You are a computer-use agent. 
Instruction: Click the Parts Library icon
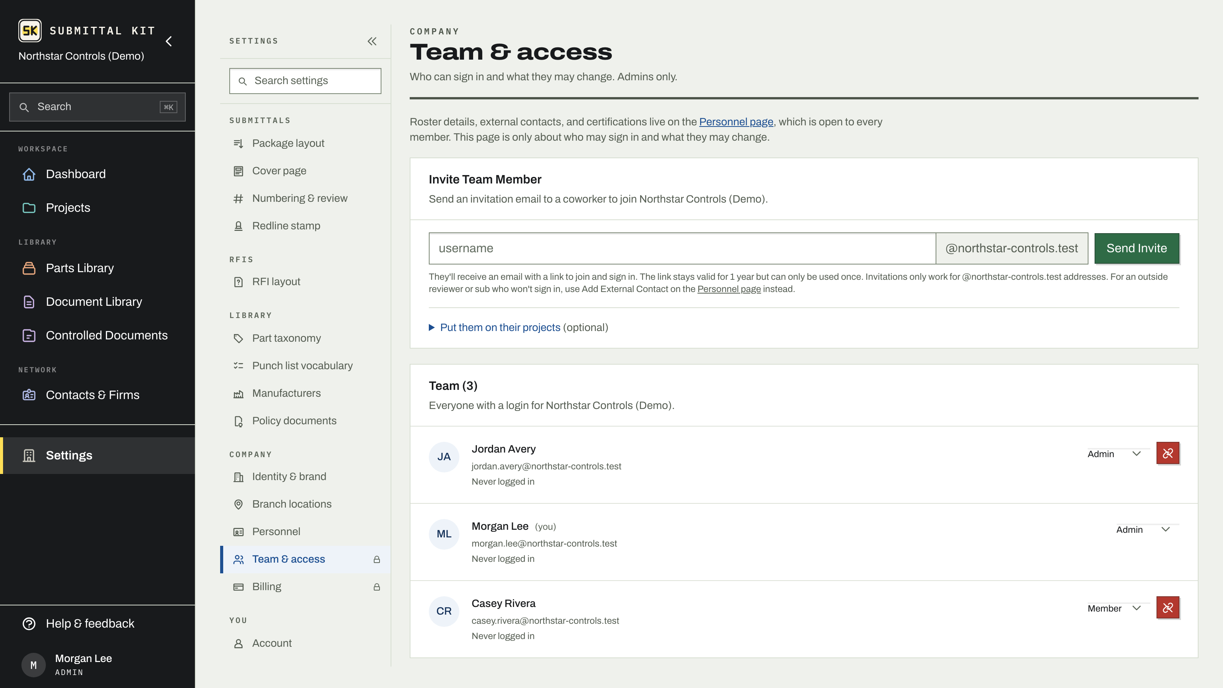pyautogui.click(x=29, y=268)
